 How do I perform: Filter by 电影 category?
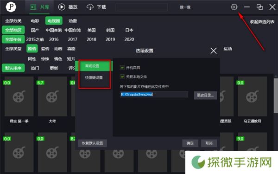[35, 21]
